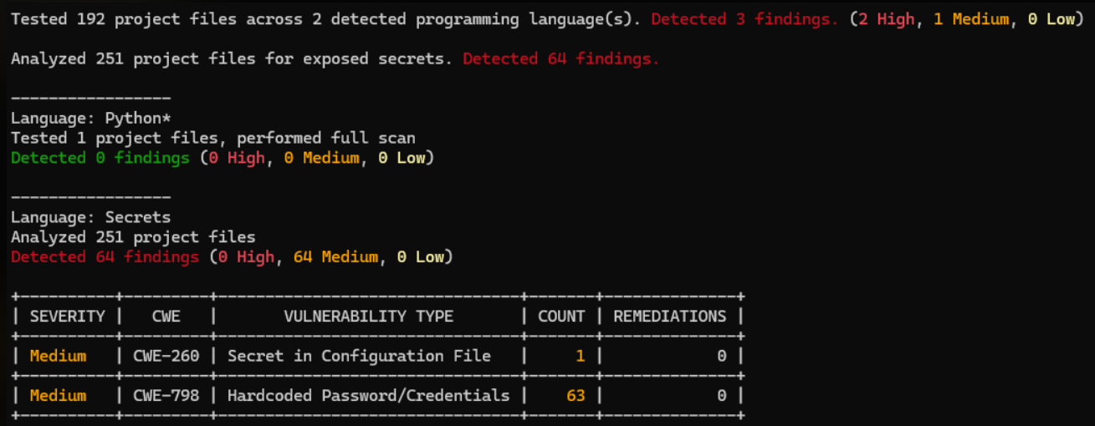
Task: Click "Tested 1 project files, performed full scan"
Action: (x=213, y=138)
